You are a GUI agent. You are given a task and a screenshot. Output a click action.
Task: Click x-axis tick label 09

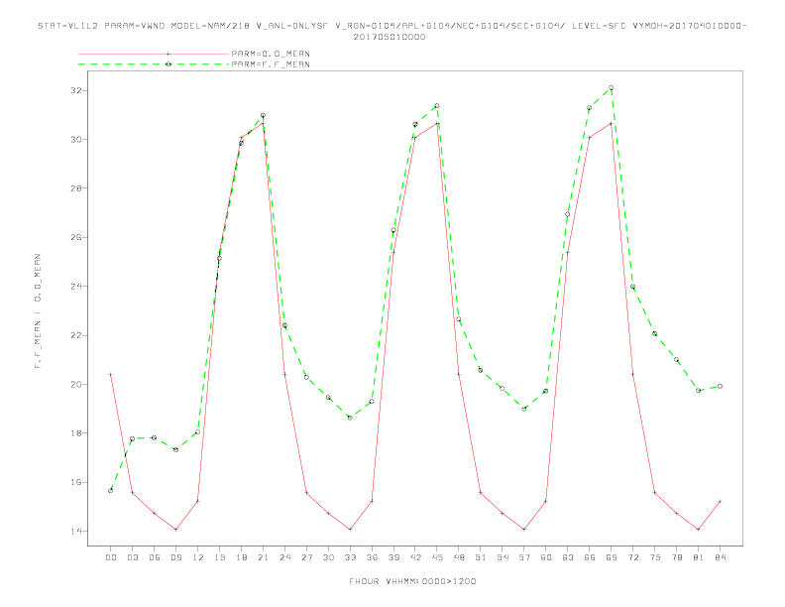[x=175, y=557]
